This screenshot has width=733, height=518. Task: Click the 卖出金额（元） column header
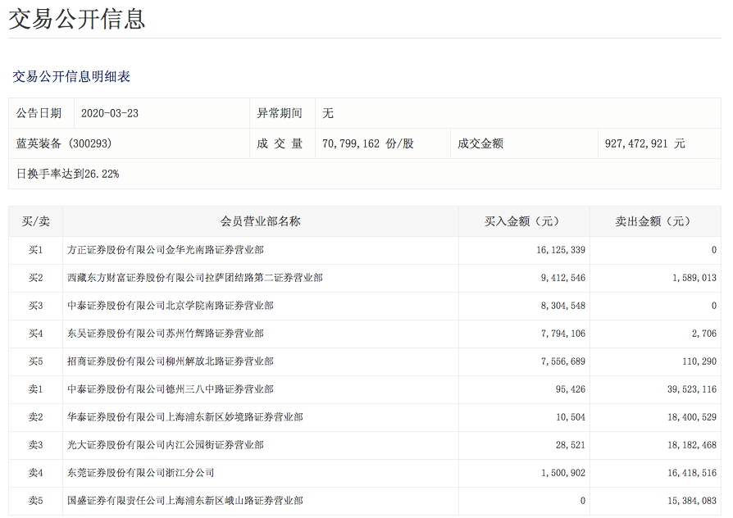(654, 221)
